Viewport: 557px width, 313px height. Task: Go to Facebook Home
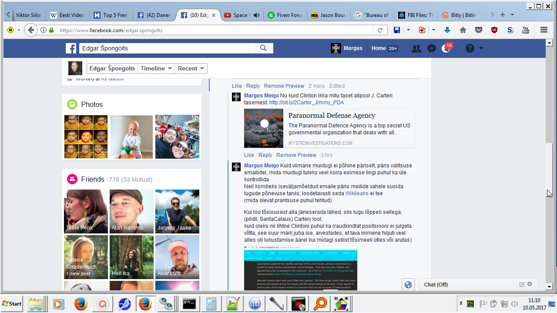tap(379, 48)
